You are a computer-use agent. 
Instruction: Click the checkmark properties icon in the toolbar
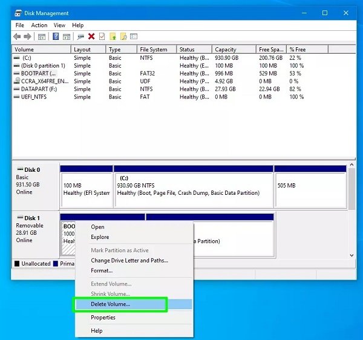[102, 36]
